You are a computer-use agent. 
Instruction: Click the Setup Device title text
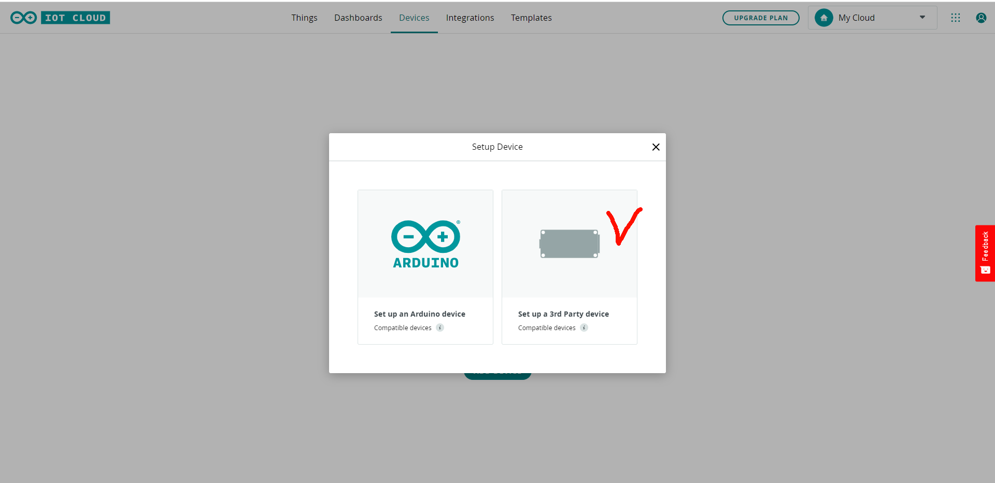pos(497,147)
